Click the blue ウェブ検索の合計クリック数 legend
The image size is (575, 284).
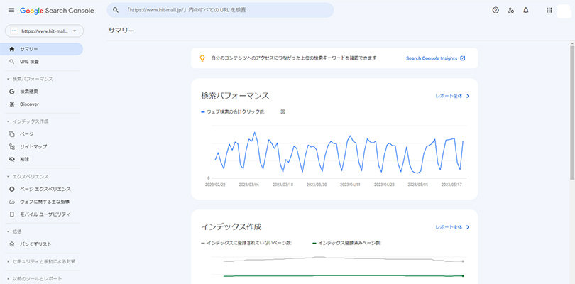[x=235, y=111]
